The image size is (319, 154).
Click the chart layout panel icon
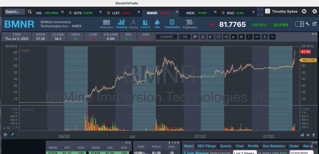click(x=241, y=37)
